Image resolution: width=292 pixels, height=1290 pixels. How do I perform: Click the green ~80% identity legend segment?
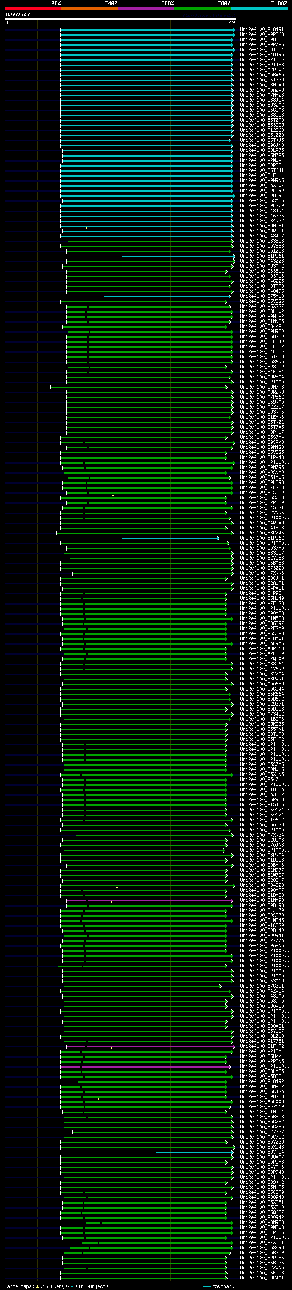203,8
